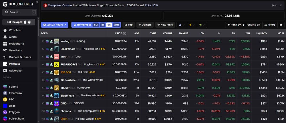Open the settings gear
The height and width of the screenshot is (123, 286).
click(281, 25)
